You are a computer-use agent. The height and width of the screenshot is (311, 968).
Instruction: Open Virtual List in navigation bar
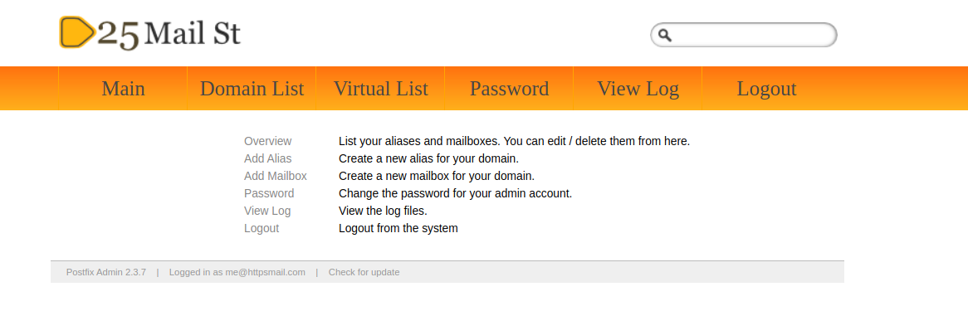coord(380,88)
